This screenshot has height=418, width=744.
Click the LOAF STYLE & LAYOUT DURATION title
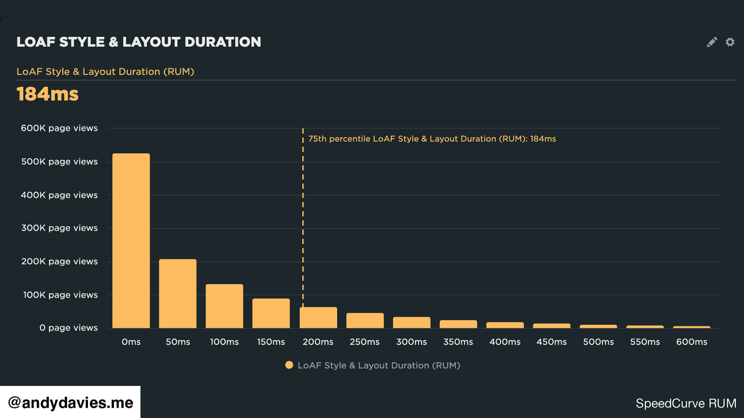click(139, 42)
